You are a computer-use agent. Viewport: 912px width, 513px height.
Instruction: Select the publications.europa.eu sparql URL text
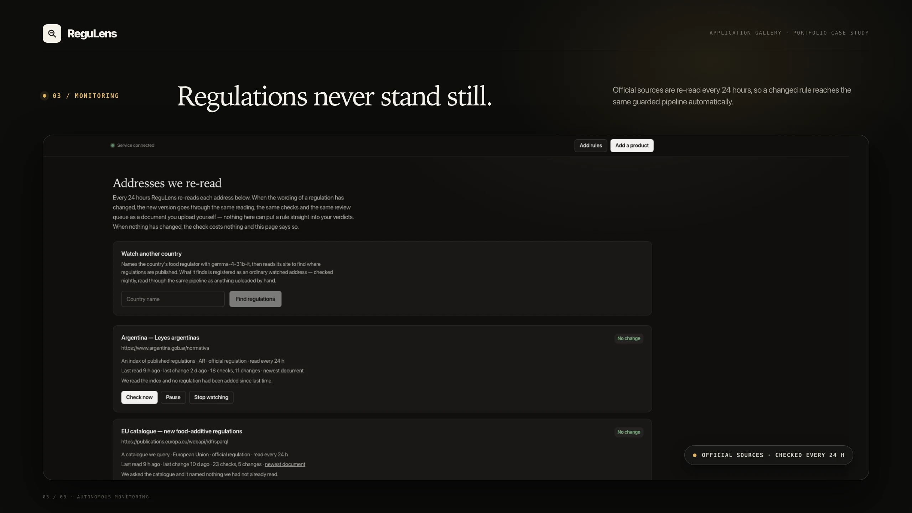pyautogui.click(x=175, y=442)
